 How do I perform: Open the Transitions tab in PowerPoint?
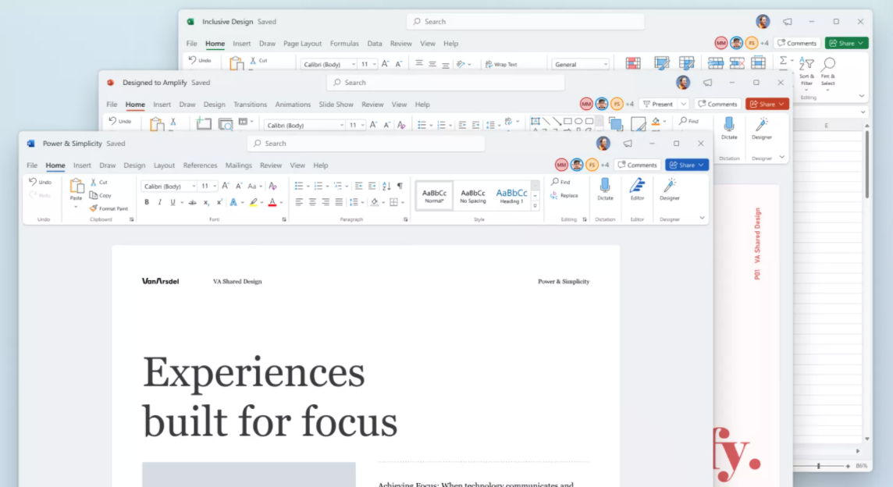[250, 104]
